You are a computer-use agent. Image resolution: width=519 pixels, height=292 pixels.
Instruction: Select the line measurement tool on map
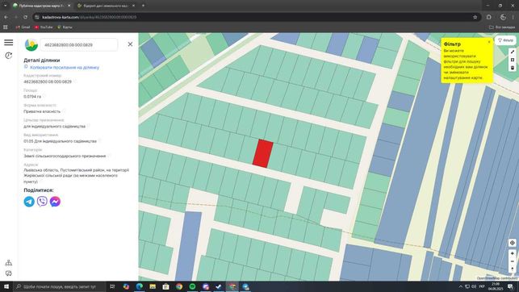[513, 52]
